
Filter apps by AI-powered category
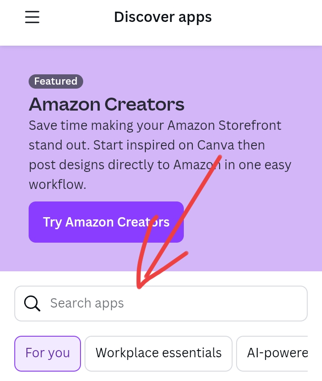(276, 353)
